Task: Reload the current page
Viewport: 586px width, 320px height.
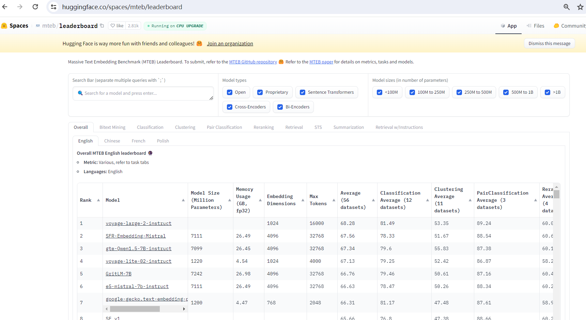Action: [35, 7]
